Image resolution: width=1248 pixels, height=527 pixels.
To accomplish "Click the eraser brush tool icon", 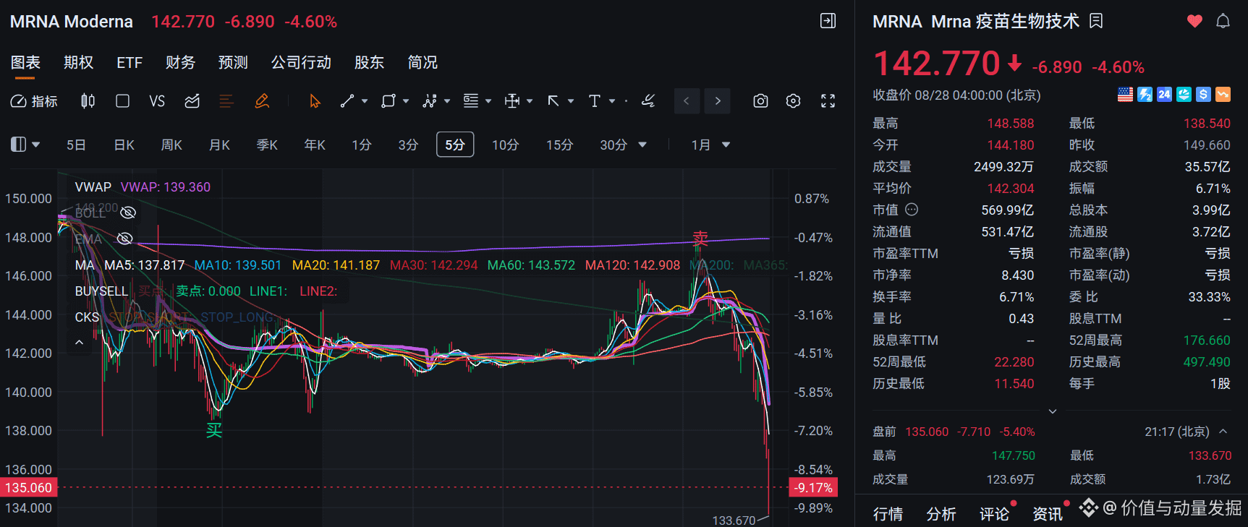I will point(648,101).
